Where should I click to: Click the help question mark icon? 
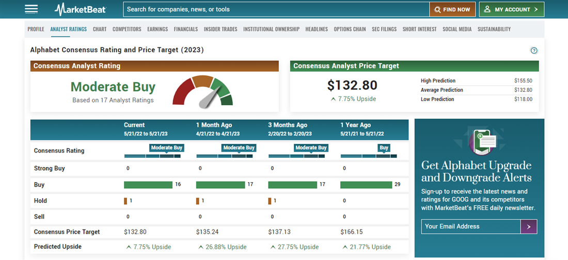pyautogui.click(x=534, y=51)
